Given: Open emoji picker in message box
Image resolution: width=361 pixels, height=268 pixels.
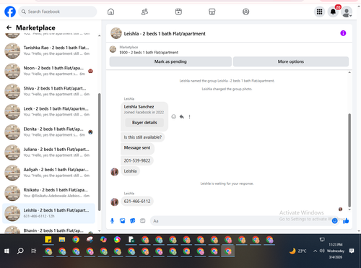Looking at the screenshot, I should click(334, 221).
